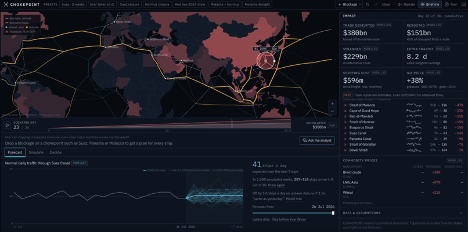This screenshot has height=232, width=468.
Task: Switch to the Simulate tab
Action: click(36, 152)
